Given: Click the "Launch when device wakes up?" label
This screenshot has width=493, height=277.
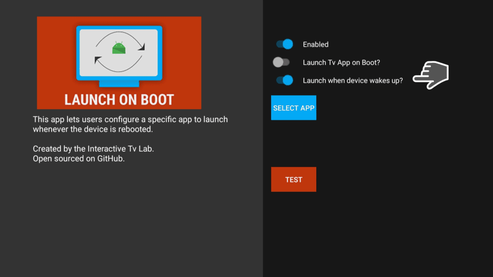Looking at the screenshot, I should coord(352,81).
